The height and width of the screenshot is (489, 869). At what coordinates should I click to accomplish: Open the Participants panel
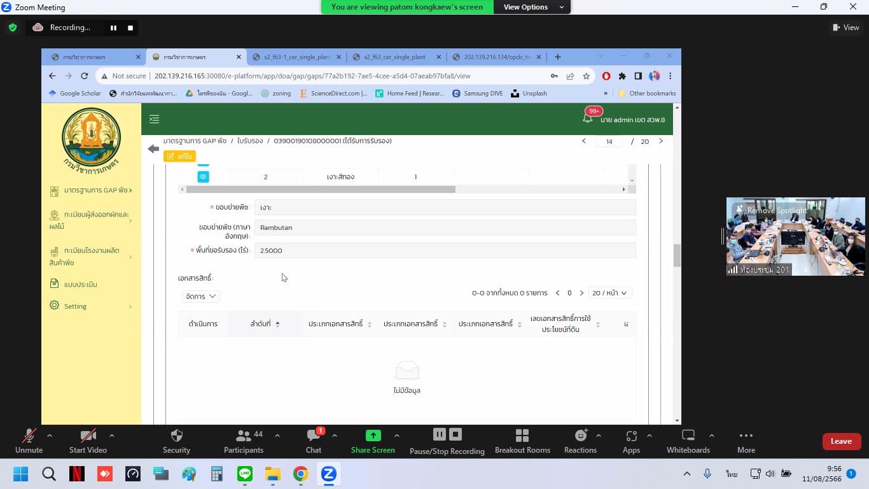click(x=243, y=436)
